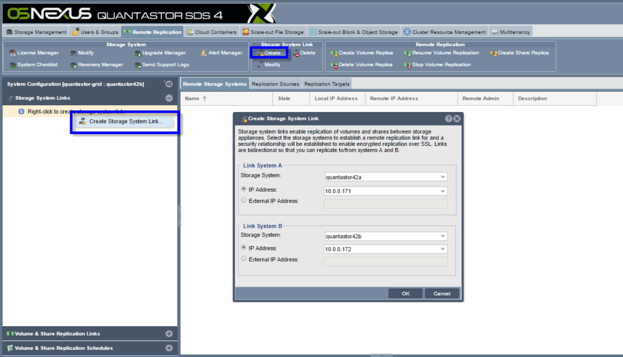This screenshot has height=357, width=623.
Task: Click Create Volume Replica
Action: [361, 53]
